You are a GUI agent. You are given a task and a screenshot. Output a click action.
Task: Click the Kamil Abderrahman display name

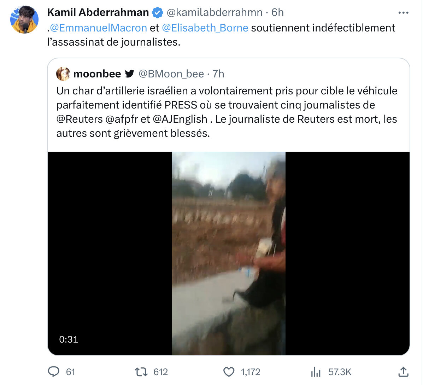[98, 12]
